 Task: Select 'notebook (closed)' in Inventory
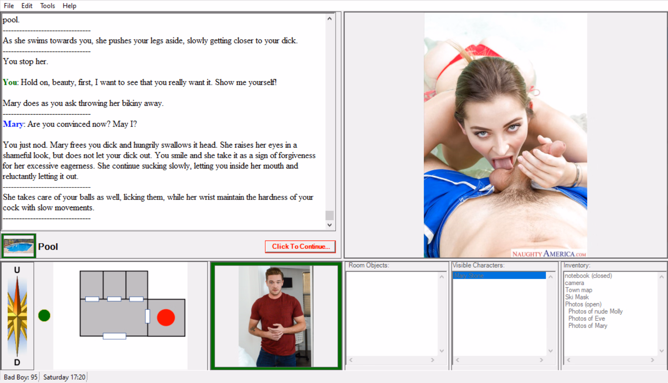[588, 276]
